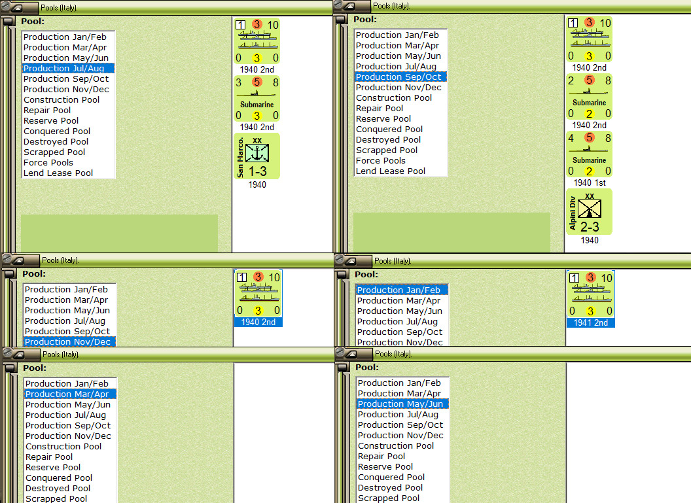Pick Production Jul/Aug in the Sep/Oct-highlighted window

point(400,67)
